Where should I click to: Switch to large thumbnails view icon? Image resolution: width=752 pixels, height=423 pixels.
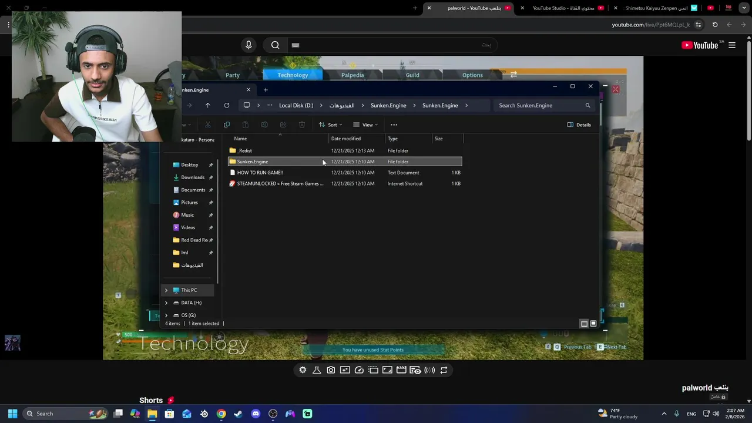click(593, 324)
